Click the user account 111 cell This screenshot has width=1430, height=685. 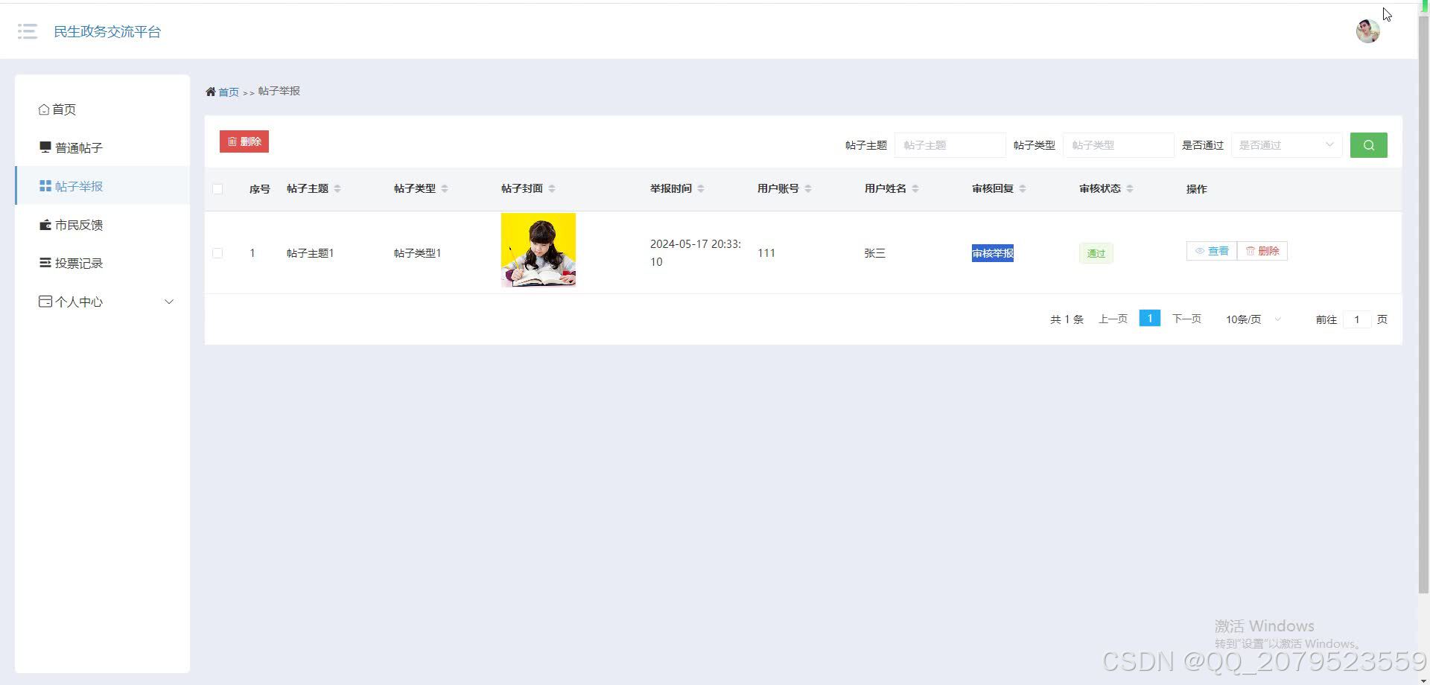(x=766, y=253)
